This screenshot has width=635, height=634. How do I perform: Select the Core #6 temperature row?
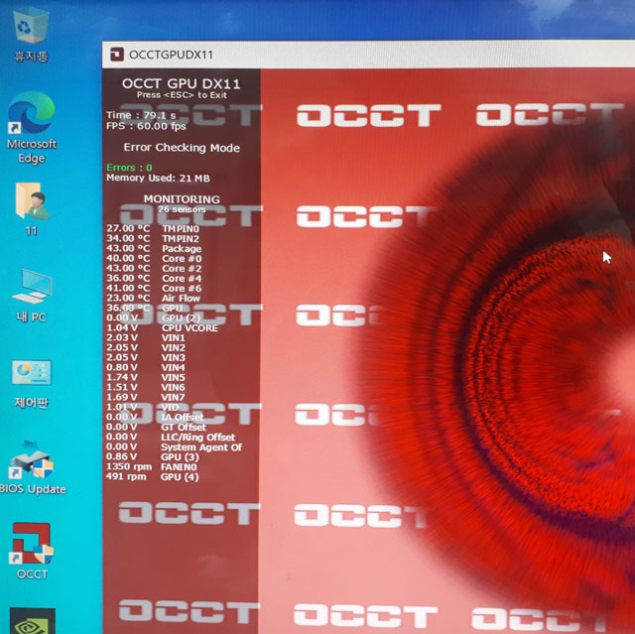click(x=154, y=289)
